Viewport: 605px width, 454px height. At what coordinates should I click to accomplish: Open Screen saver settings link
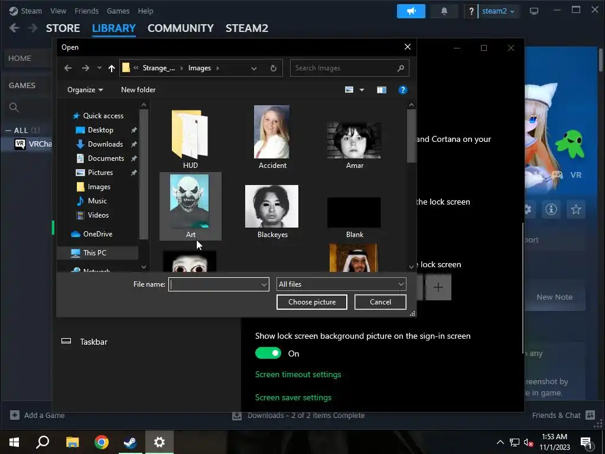click(x=293, y=397)
